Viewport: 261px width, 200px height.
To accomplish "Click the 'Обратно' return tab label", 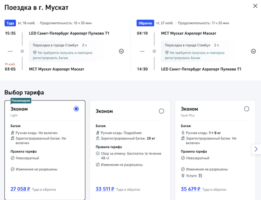I will tap(144, 23).
